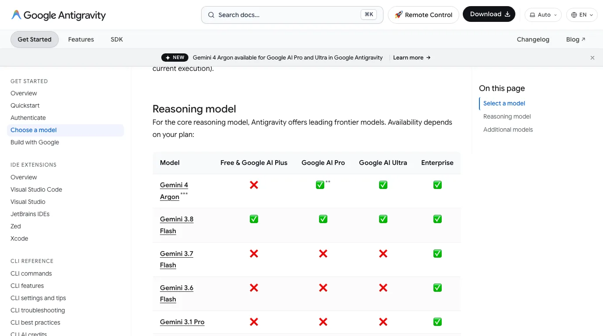Open JetBrains IDEs in the sidebar
Screen dimensions: 603x336
(x=30, y=214)
